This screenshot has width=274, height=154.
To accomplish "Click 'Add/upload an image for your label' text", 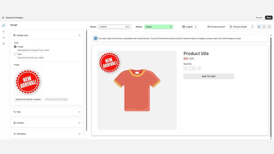I will pyautogui.click(x=33, y=50).
